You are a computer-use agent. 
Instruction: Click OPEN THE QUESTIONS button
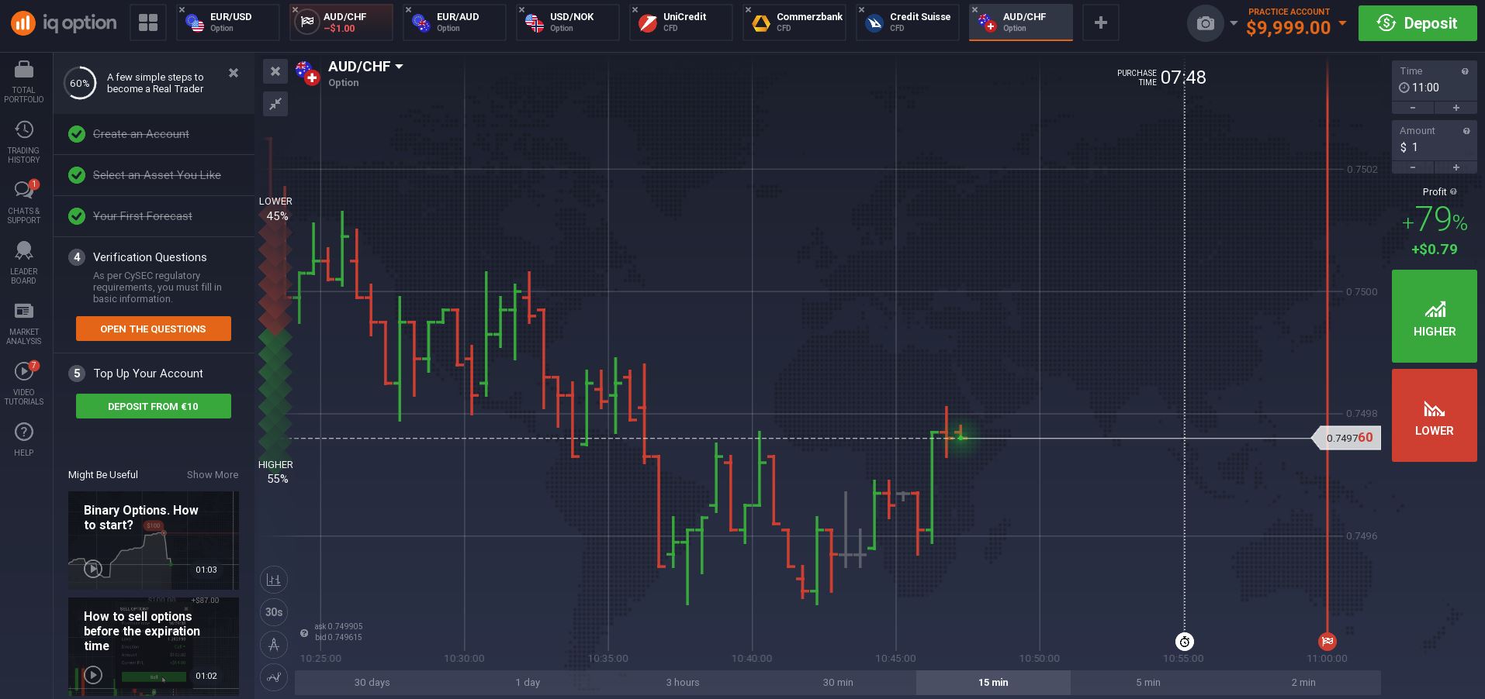pyautogui.click(x=154, y=329)
